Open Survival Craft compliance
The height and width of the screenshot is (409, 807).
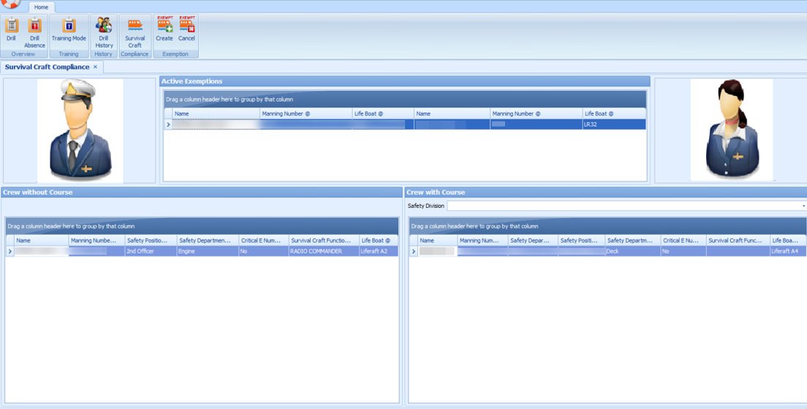coord(134,32)
